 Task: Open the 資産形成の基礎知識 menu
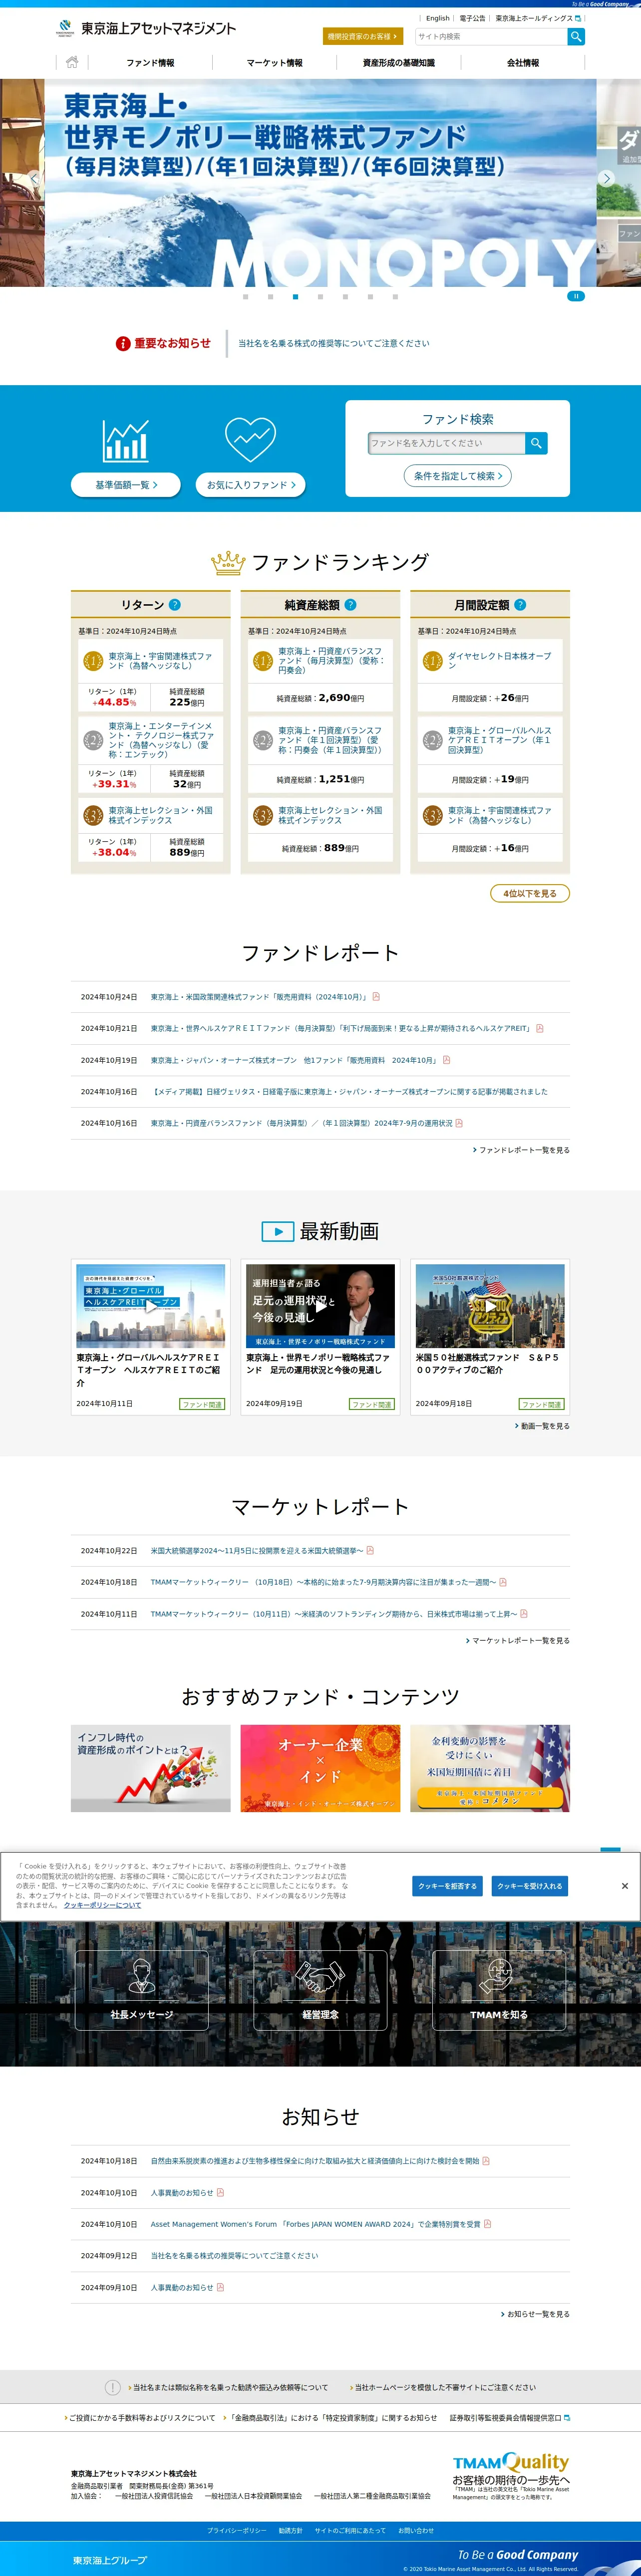[x=398, y=63]
